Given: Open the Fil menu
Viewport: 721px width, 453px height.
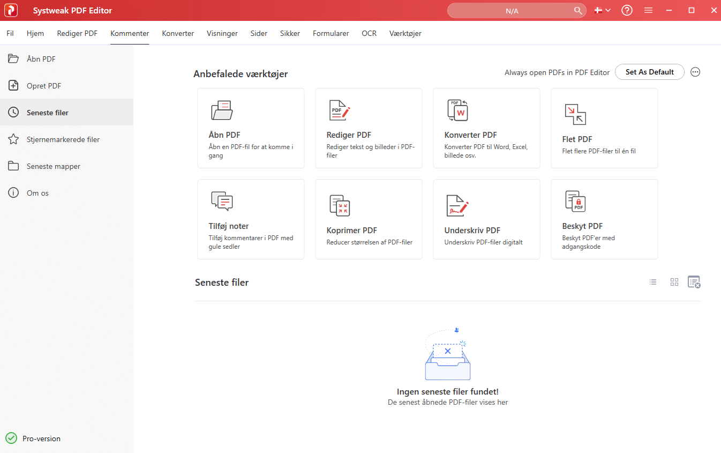Looking at the screenshot, I should 10,33.
